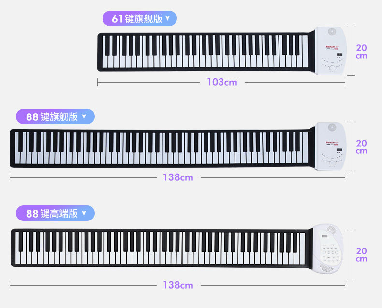The image size is (382, 308).
Task: Click the first 88键旗舰版 label badge
Action: point(55,117)
